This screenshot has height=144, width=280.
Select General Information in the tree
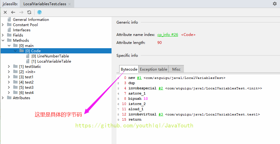(x=31, y=20)
